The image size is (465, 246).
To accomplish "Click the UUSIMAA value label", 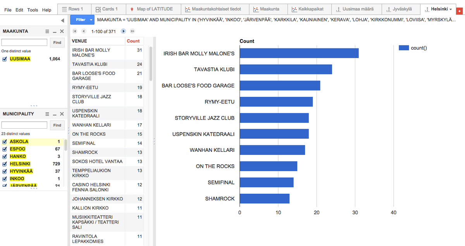I will tap(20, 59).
